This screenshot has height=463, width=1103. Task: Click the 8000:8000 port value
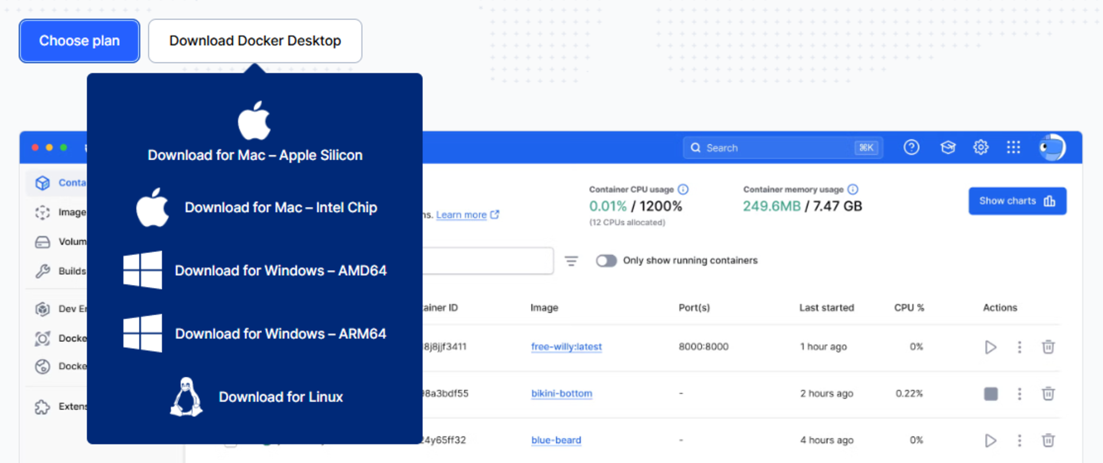[x=704, y=347]
